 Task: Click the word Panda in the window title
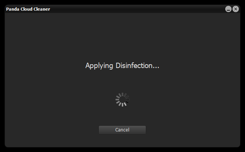tap(13, 9)
